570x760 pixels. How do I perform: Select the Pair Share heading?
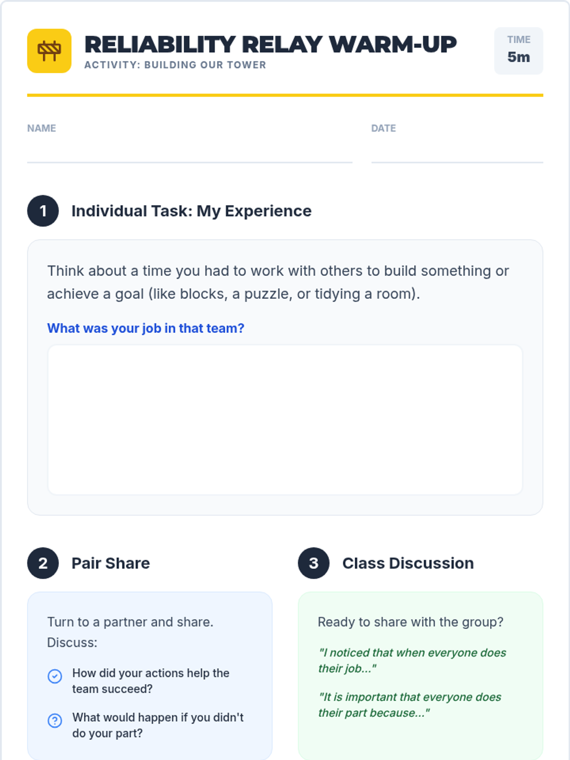(111, 563)
